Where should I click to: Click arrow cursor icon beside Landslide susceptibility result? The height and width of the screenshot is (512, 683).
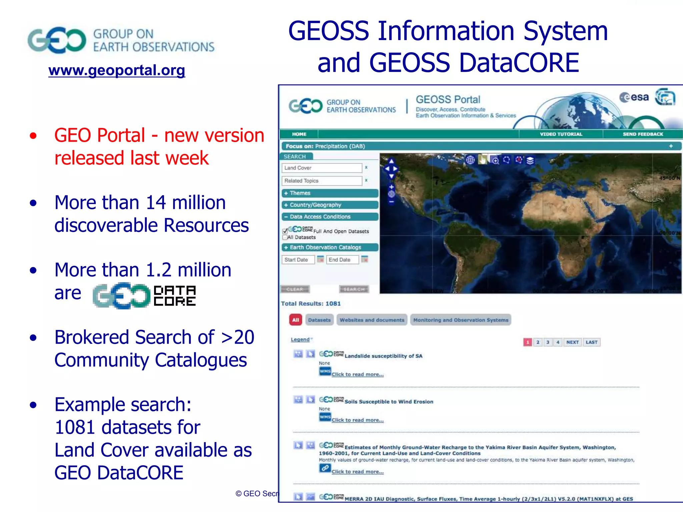(x=310, y=354)
